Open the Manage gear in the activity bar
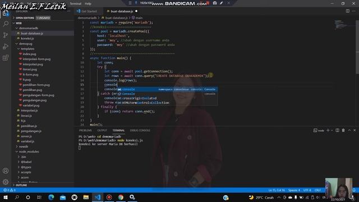This screenshot has width=359, height=202. tap(6, 182)
